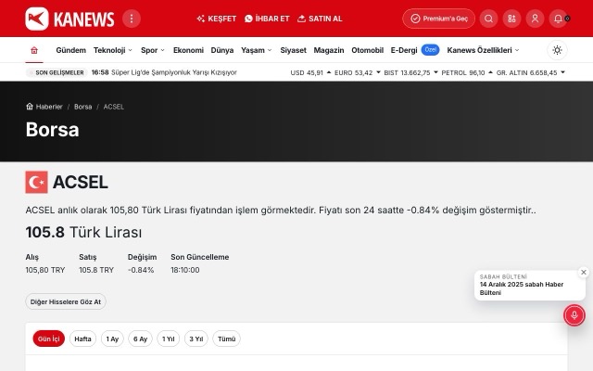Expand the Spor dropdown

pos(153,50)
